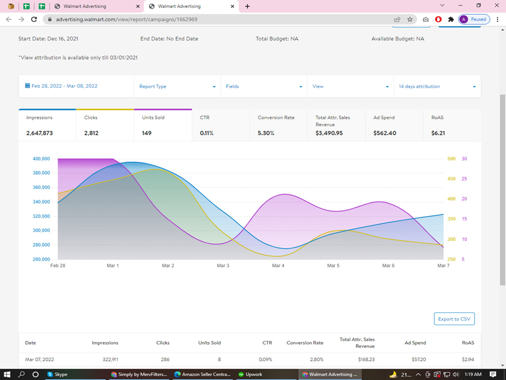Toggle the Clicks metric card
The width and height of the screenshot is (506, 380).
pos(105,125)
